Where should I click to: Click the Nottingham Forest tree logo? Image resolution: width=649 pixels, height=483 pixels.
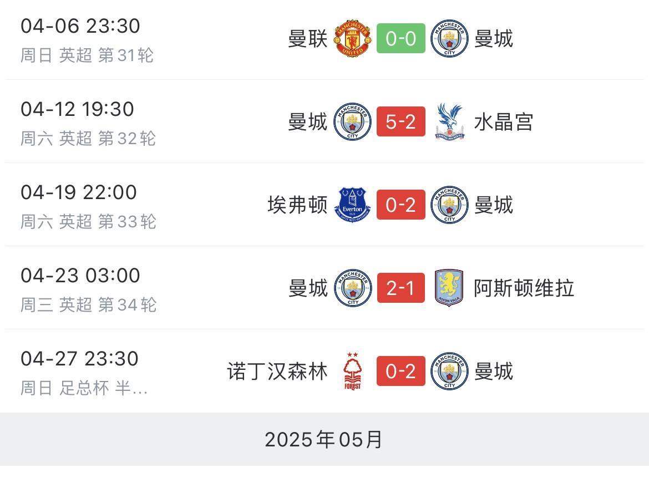pos(353,371)
